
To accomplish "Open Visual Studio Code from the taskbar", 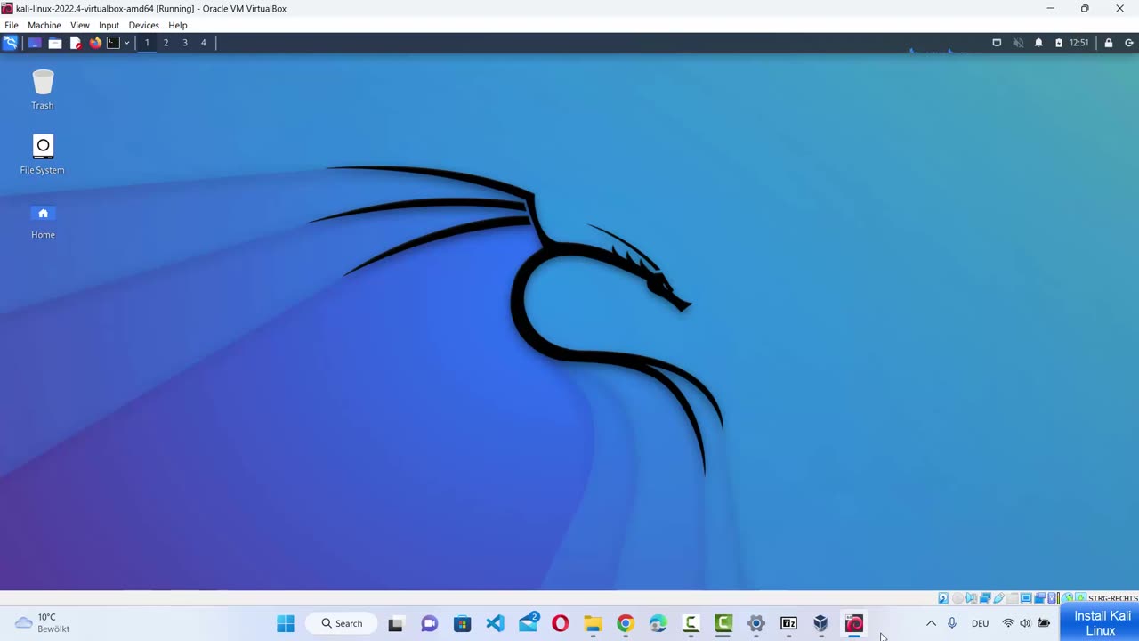I will coord(495,623).
